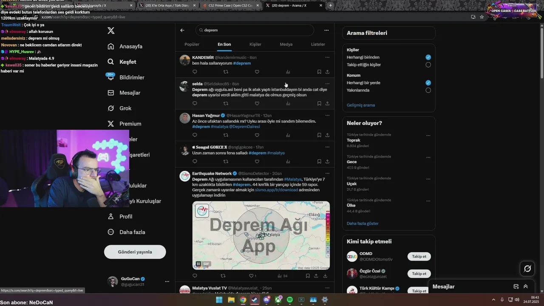Reply to Songul GOKCE's post
544x306 pixels.
(195, 161)
